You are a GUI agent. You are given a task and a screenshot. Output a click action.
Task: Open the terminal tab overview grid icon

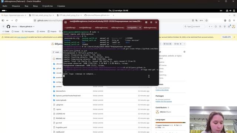(x=146, y=22)
